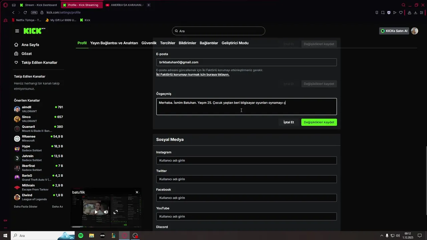This screenshot has width=427, height=240.
Task: Focus the Kick Ara search field
Action: click(x=219, y=31)
